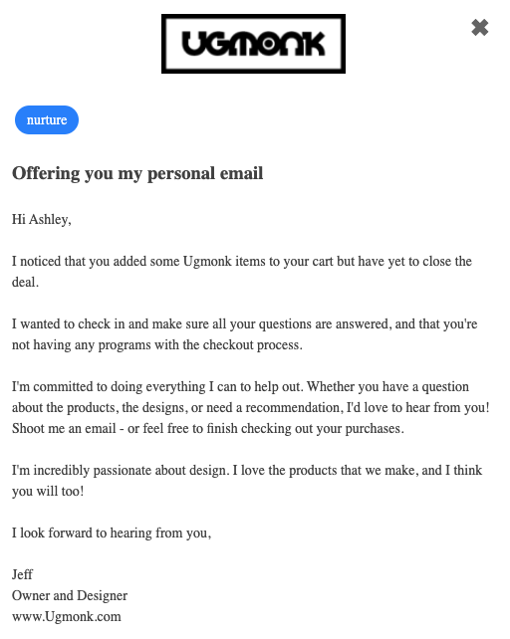This screenshot has width=510, height=639.
Task: Select the blue nurture tag
Action: [x=47, y=119]
